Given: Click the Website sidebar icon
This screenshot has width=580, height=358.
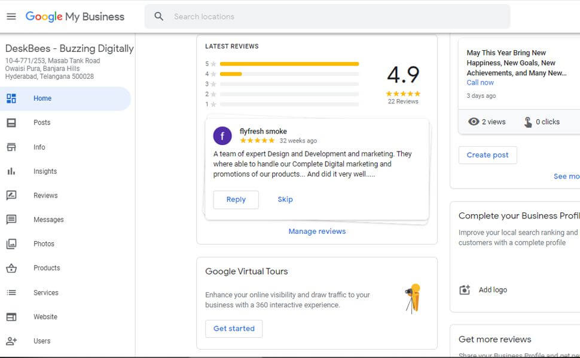Looking at the screenshot, I should click(x=11, y=317).
